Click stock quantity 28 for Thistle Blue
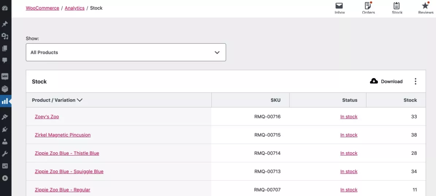436x196 pixels. pyautogui.click(x=414, y=153)
